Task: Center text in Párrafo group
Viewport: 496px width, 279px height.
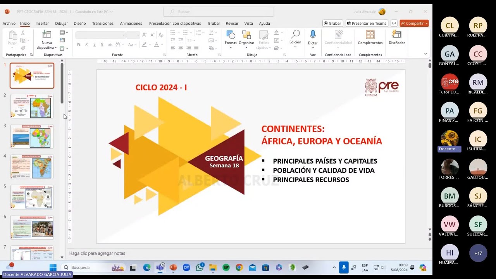Action: coord(181,48)
